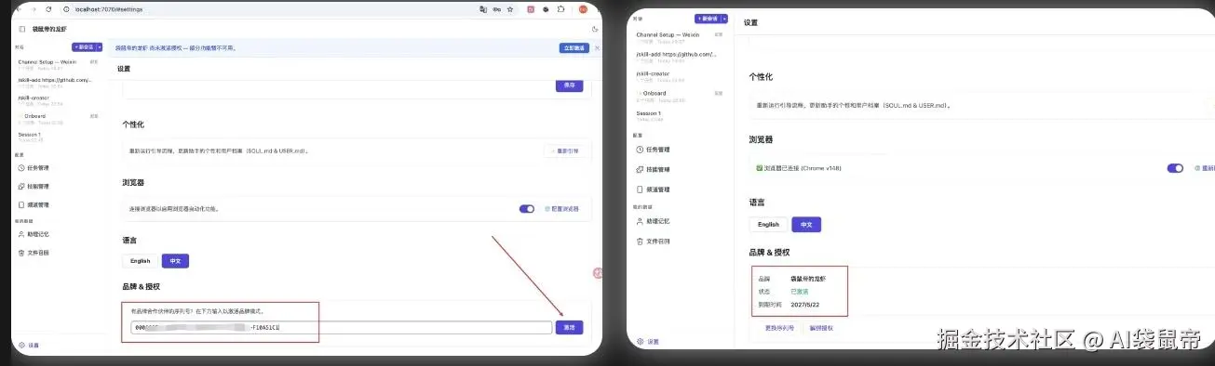The image size is (1215, 366).
Task: Select English language in right window
Action: click(x=768, y=224)
